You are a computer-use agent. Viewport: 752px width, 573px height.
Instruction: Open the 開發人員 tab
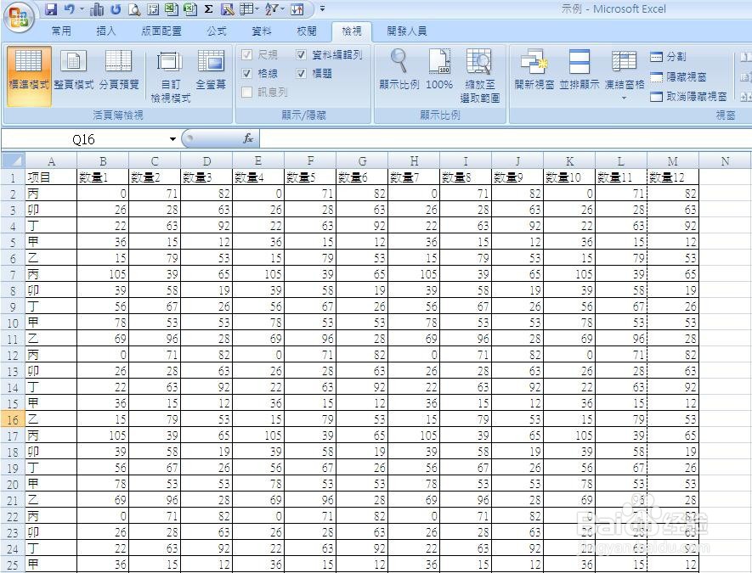pos(407,31)
